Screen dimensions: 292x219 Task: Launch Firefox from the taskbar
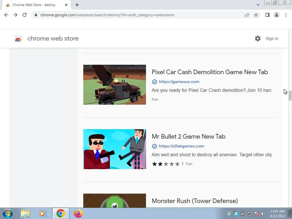pos(78,213)
